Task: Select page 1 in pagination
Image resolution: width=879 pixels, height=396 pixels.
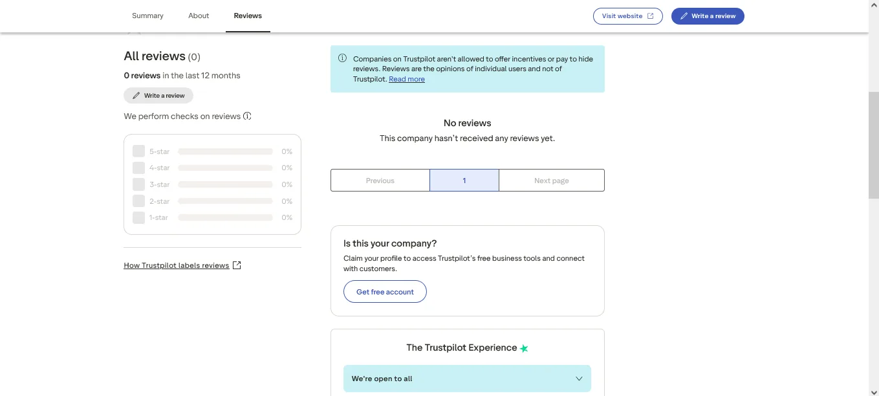Action: [x=464, y=181]
